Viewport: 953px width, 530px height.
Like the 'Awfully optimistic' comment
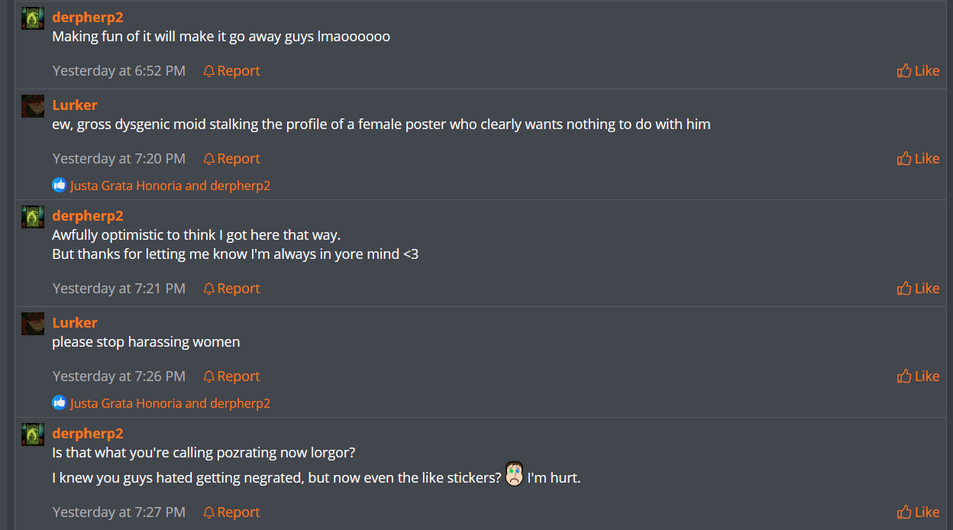pos(918,289)
